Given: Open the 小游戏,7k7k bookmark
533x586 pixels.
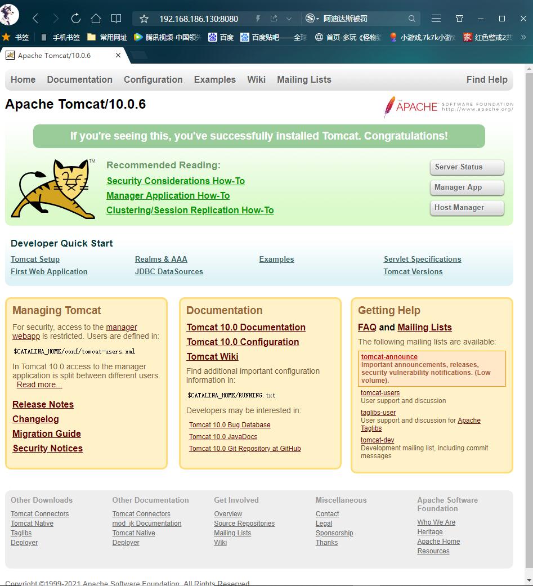Looking at the screenshot, I should point(422,37).
